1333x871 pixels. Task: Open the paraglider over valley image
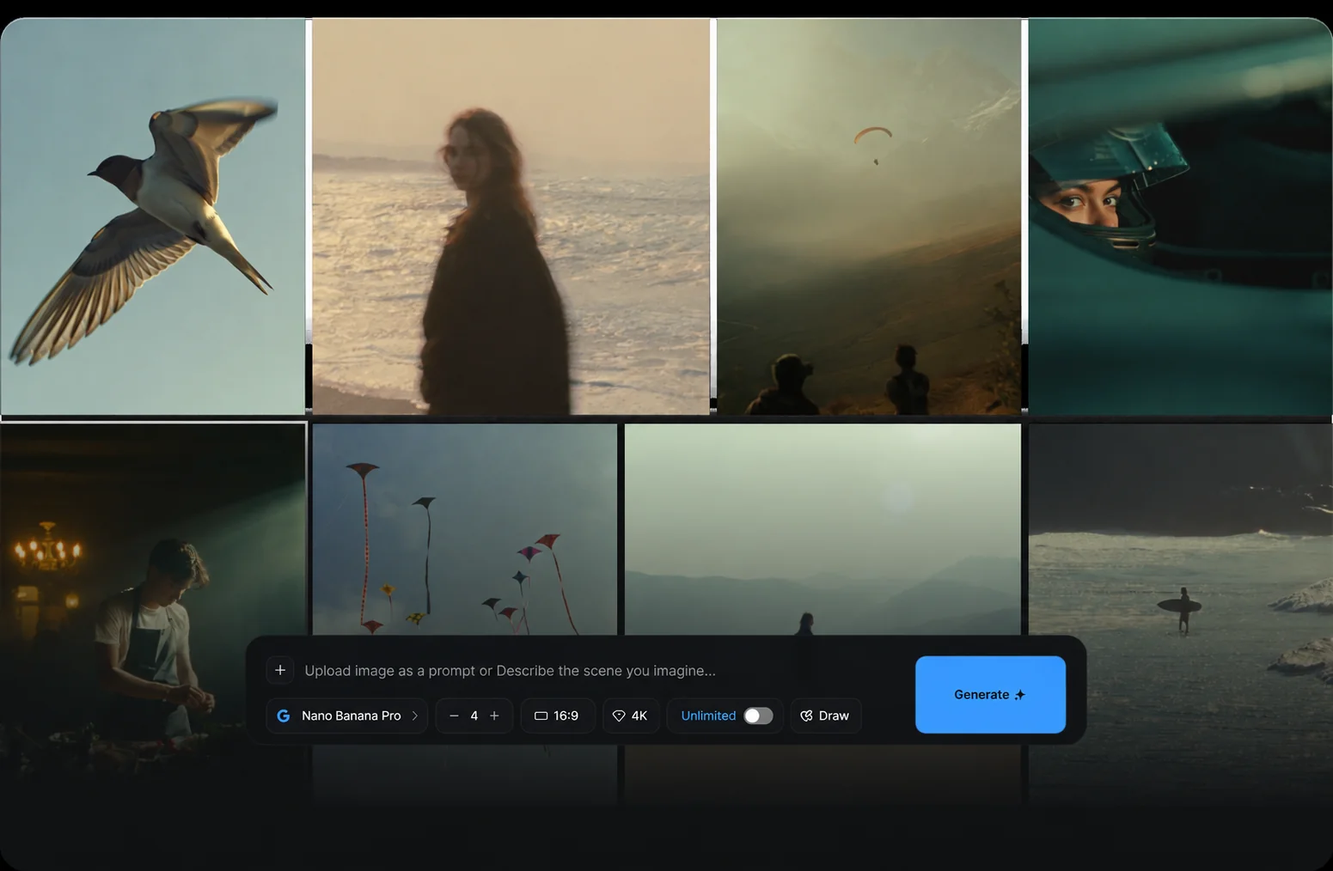tap(869, 216)
